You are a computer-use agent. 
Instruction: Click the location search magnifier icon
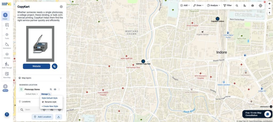click(x=22, y=110)
